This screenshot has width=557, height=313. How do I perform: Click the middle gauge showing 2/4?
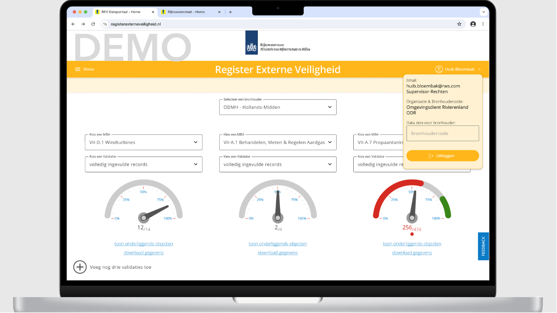(278, 201)
